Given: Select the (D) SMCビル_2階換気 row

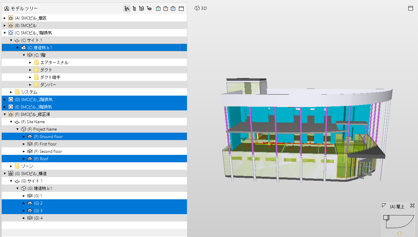Looking at the screenshot, I should click(x=94, y=99).
